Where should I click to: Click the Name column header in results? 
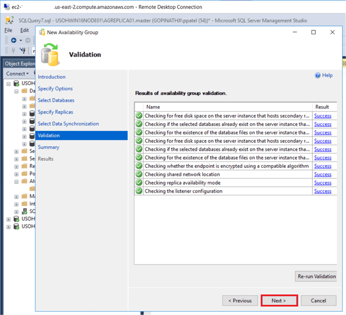point(153,107)
